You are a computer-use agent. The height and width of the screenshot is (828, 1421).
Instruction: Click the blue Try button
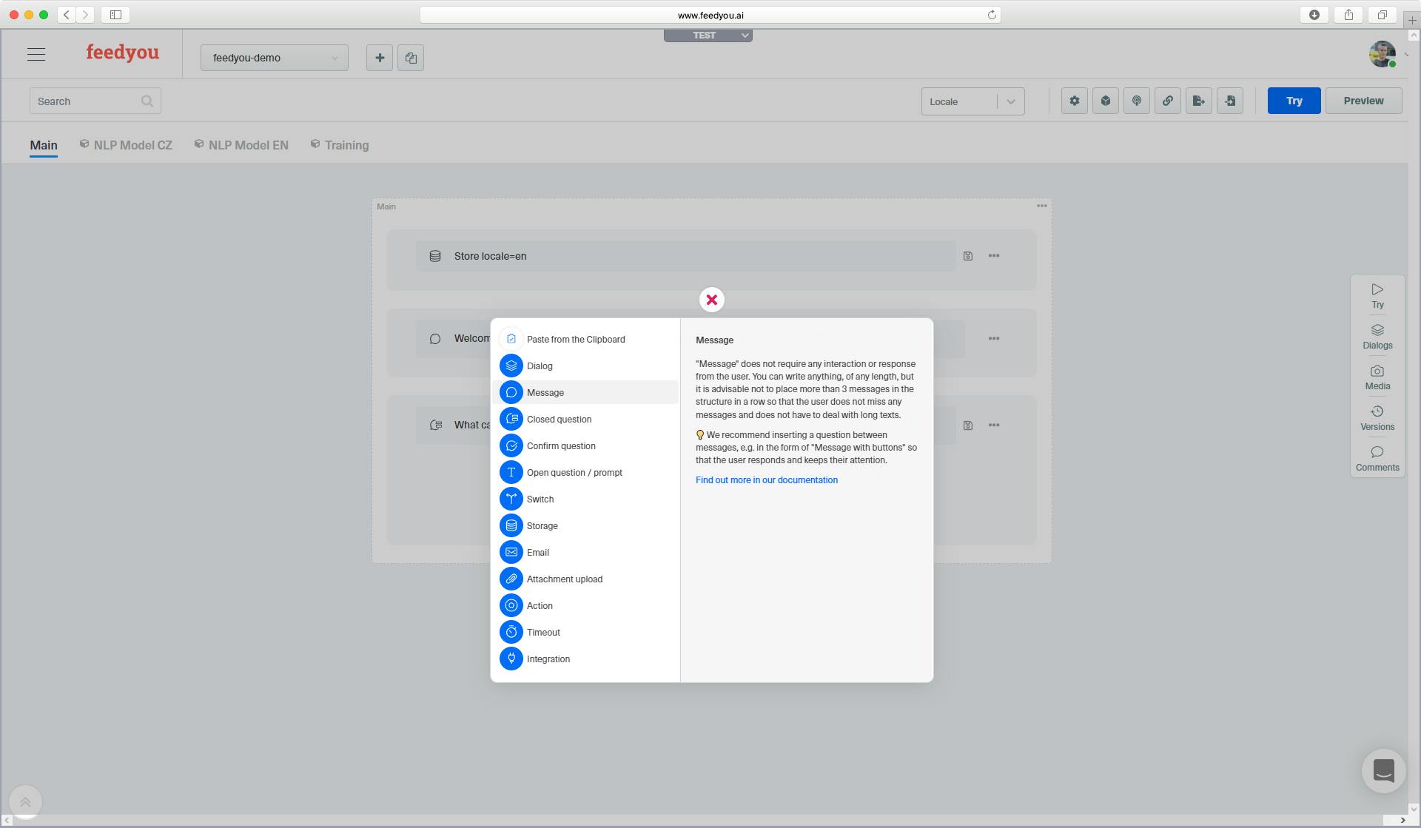[1294, 101]
